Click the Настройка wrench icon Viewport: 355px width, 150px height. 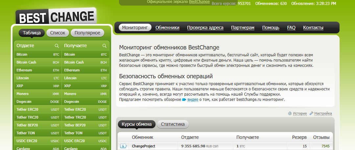pos(311,113)
